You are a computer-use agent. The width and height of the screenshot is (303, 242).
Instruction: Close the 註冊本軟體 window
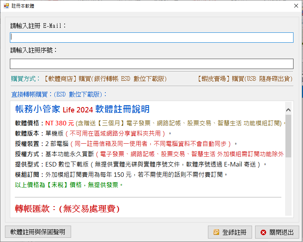click(296, 6)
